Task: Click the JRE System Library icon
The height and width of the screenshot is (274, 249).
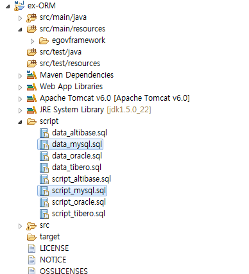Action: tap(31, 110)
